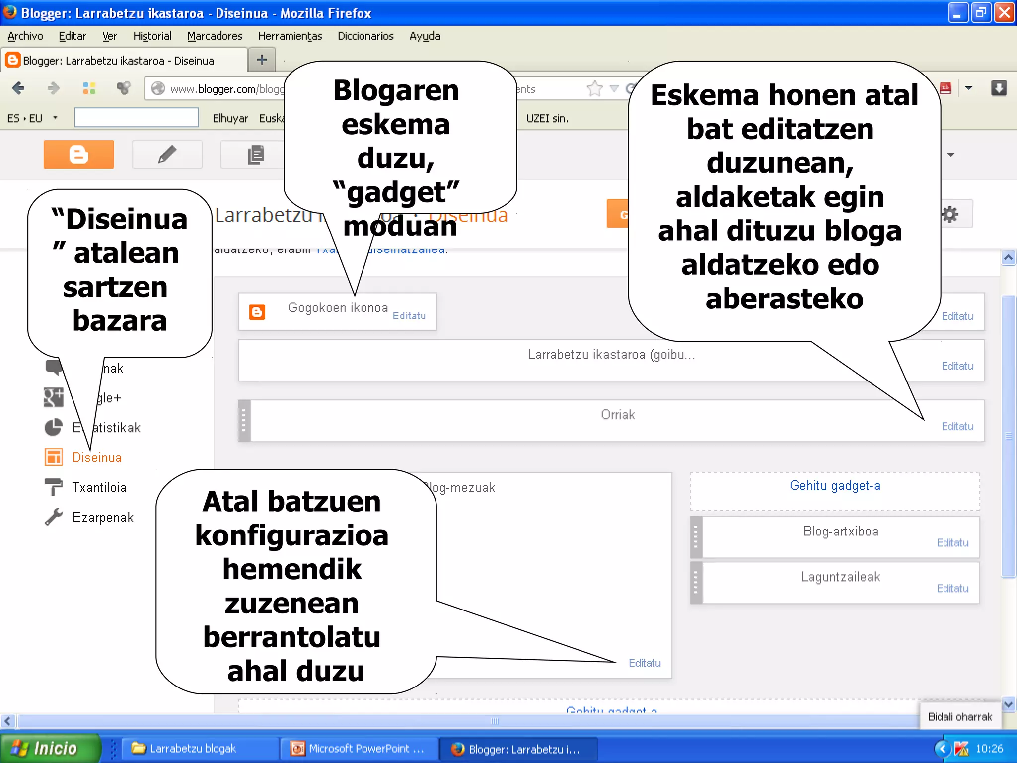1017x763 pixels.
Task: Switch to Larrabetzu blogak taskbar folder
Action: click(200, 748)
